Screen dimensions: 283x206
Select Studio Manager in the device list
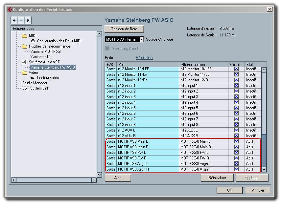35,83
